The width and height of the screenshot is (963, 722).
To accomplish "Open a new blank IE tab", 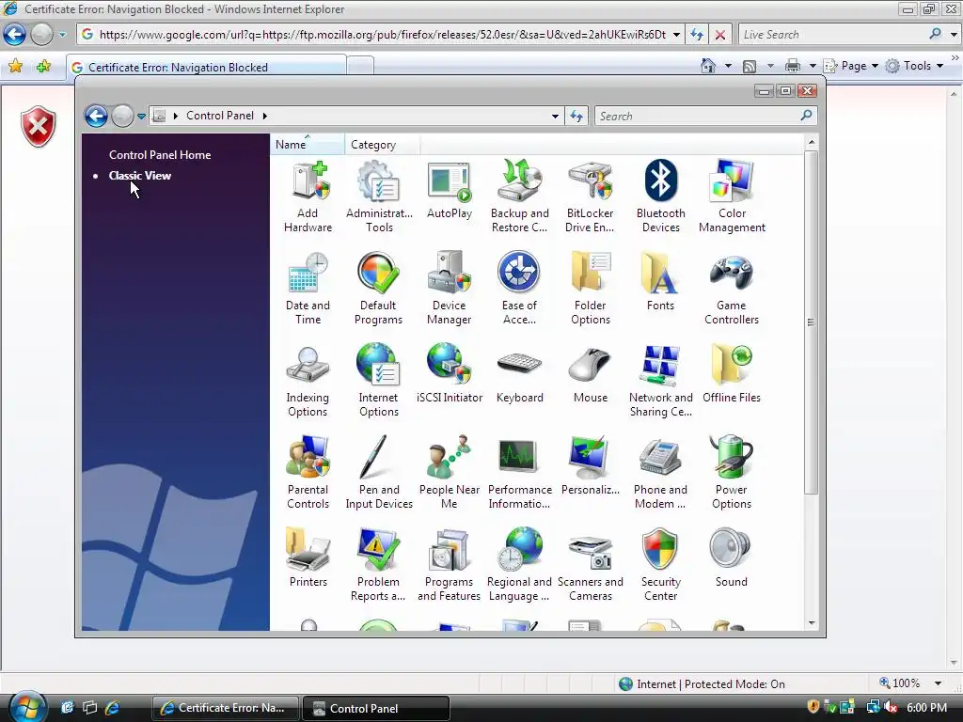I will point(360,66).
